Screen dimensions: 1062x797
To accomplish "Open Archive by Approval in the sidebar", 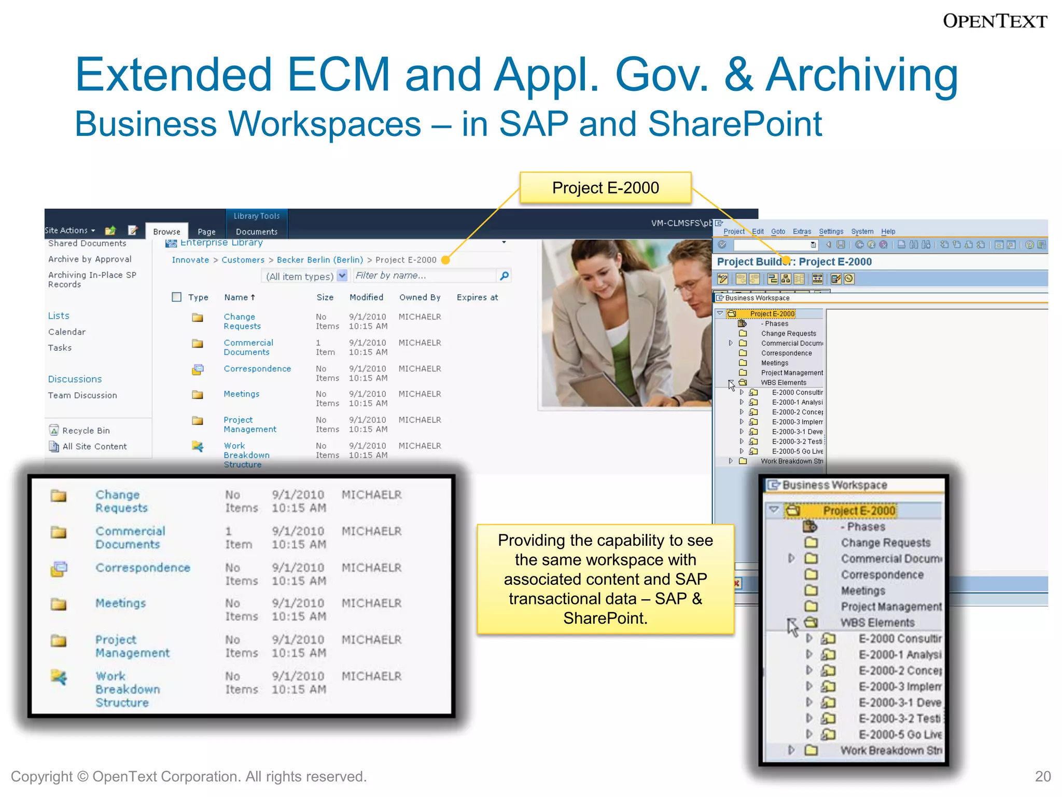I will (x=90, y=259).
